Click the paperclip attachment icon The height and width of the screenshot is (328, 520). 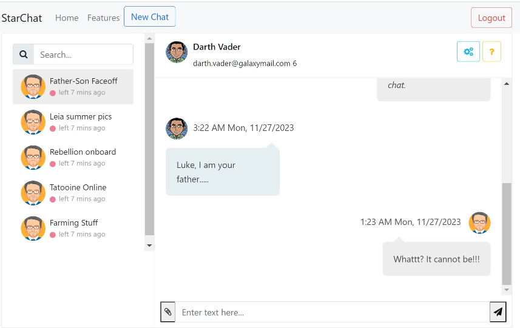(168, 312)
